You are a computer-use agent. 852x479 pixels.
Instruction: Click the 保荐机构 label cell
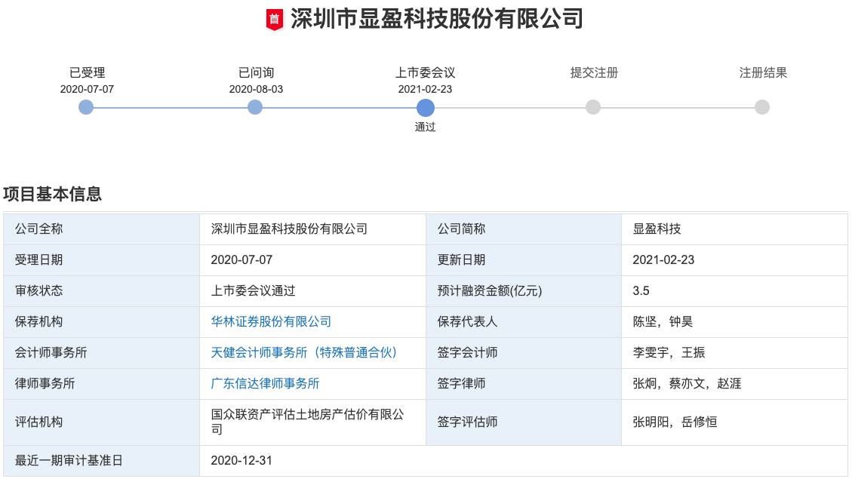pyautogui.click(x=102, y=321)
